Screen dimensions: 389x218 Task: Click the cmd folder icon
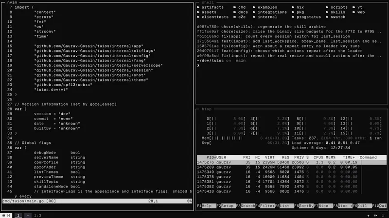tap(235, 7)
